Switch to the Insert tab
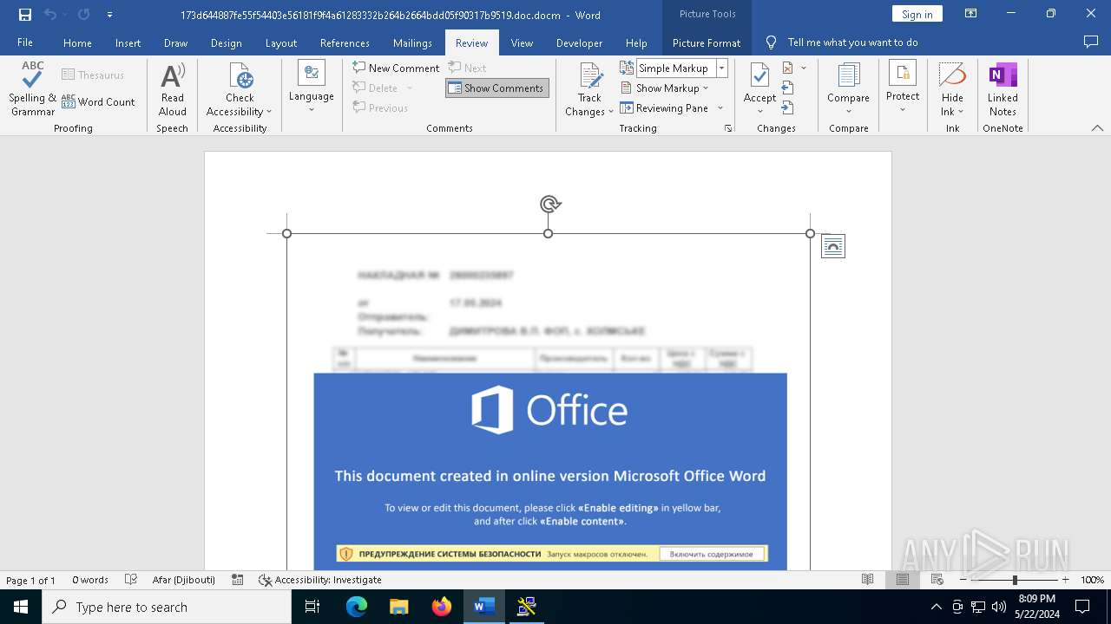This screenshot has height=624, width=1111. pos(128,42)
